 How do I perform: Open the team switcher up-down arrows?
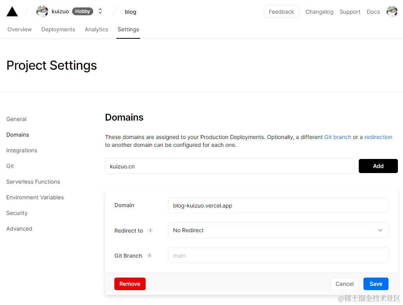point(100,11)
